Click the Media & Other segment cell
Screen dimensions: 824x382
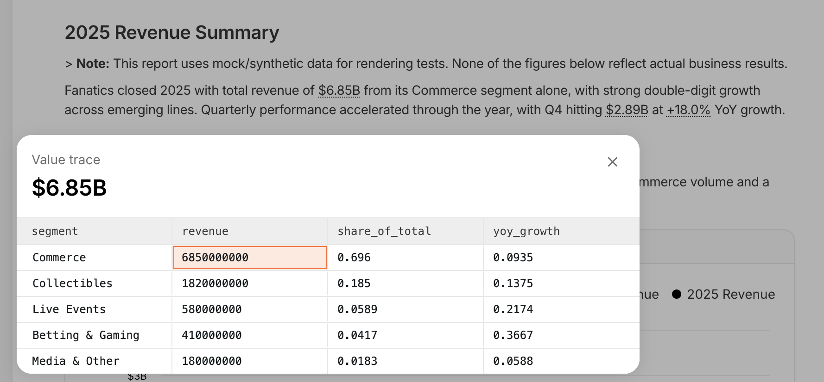tap(94, 361)
